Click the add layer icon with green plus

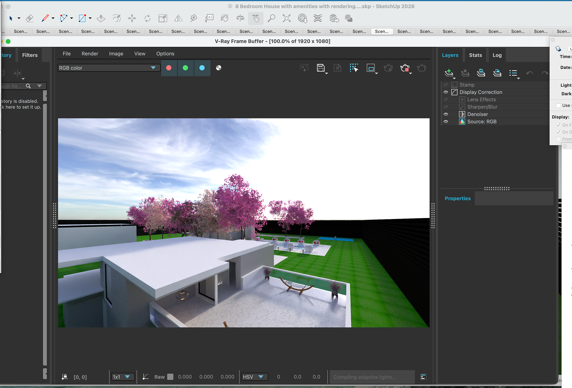pos(449,73)
